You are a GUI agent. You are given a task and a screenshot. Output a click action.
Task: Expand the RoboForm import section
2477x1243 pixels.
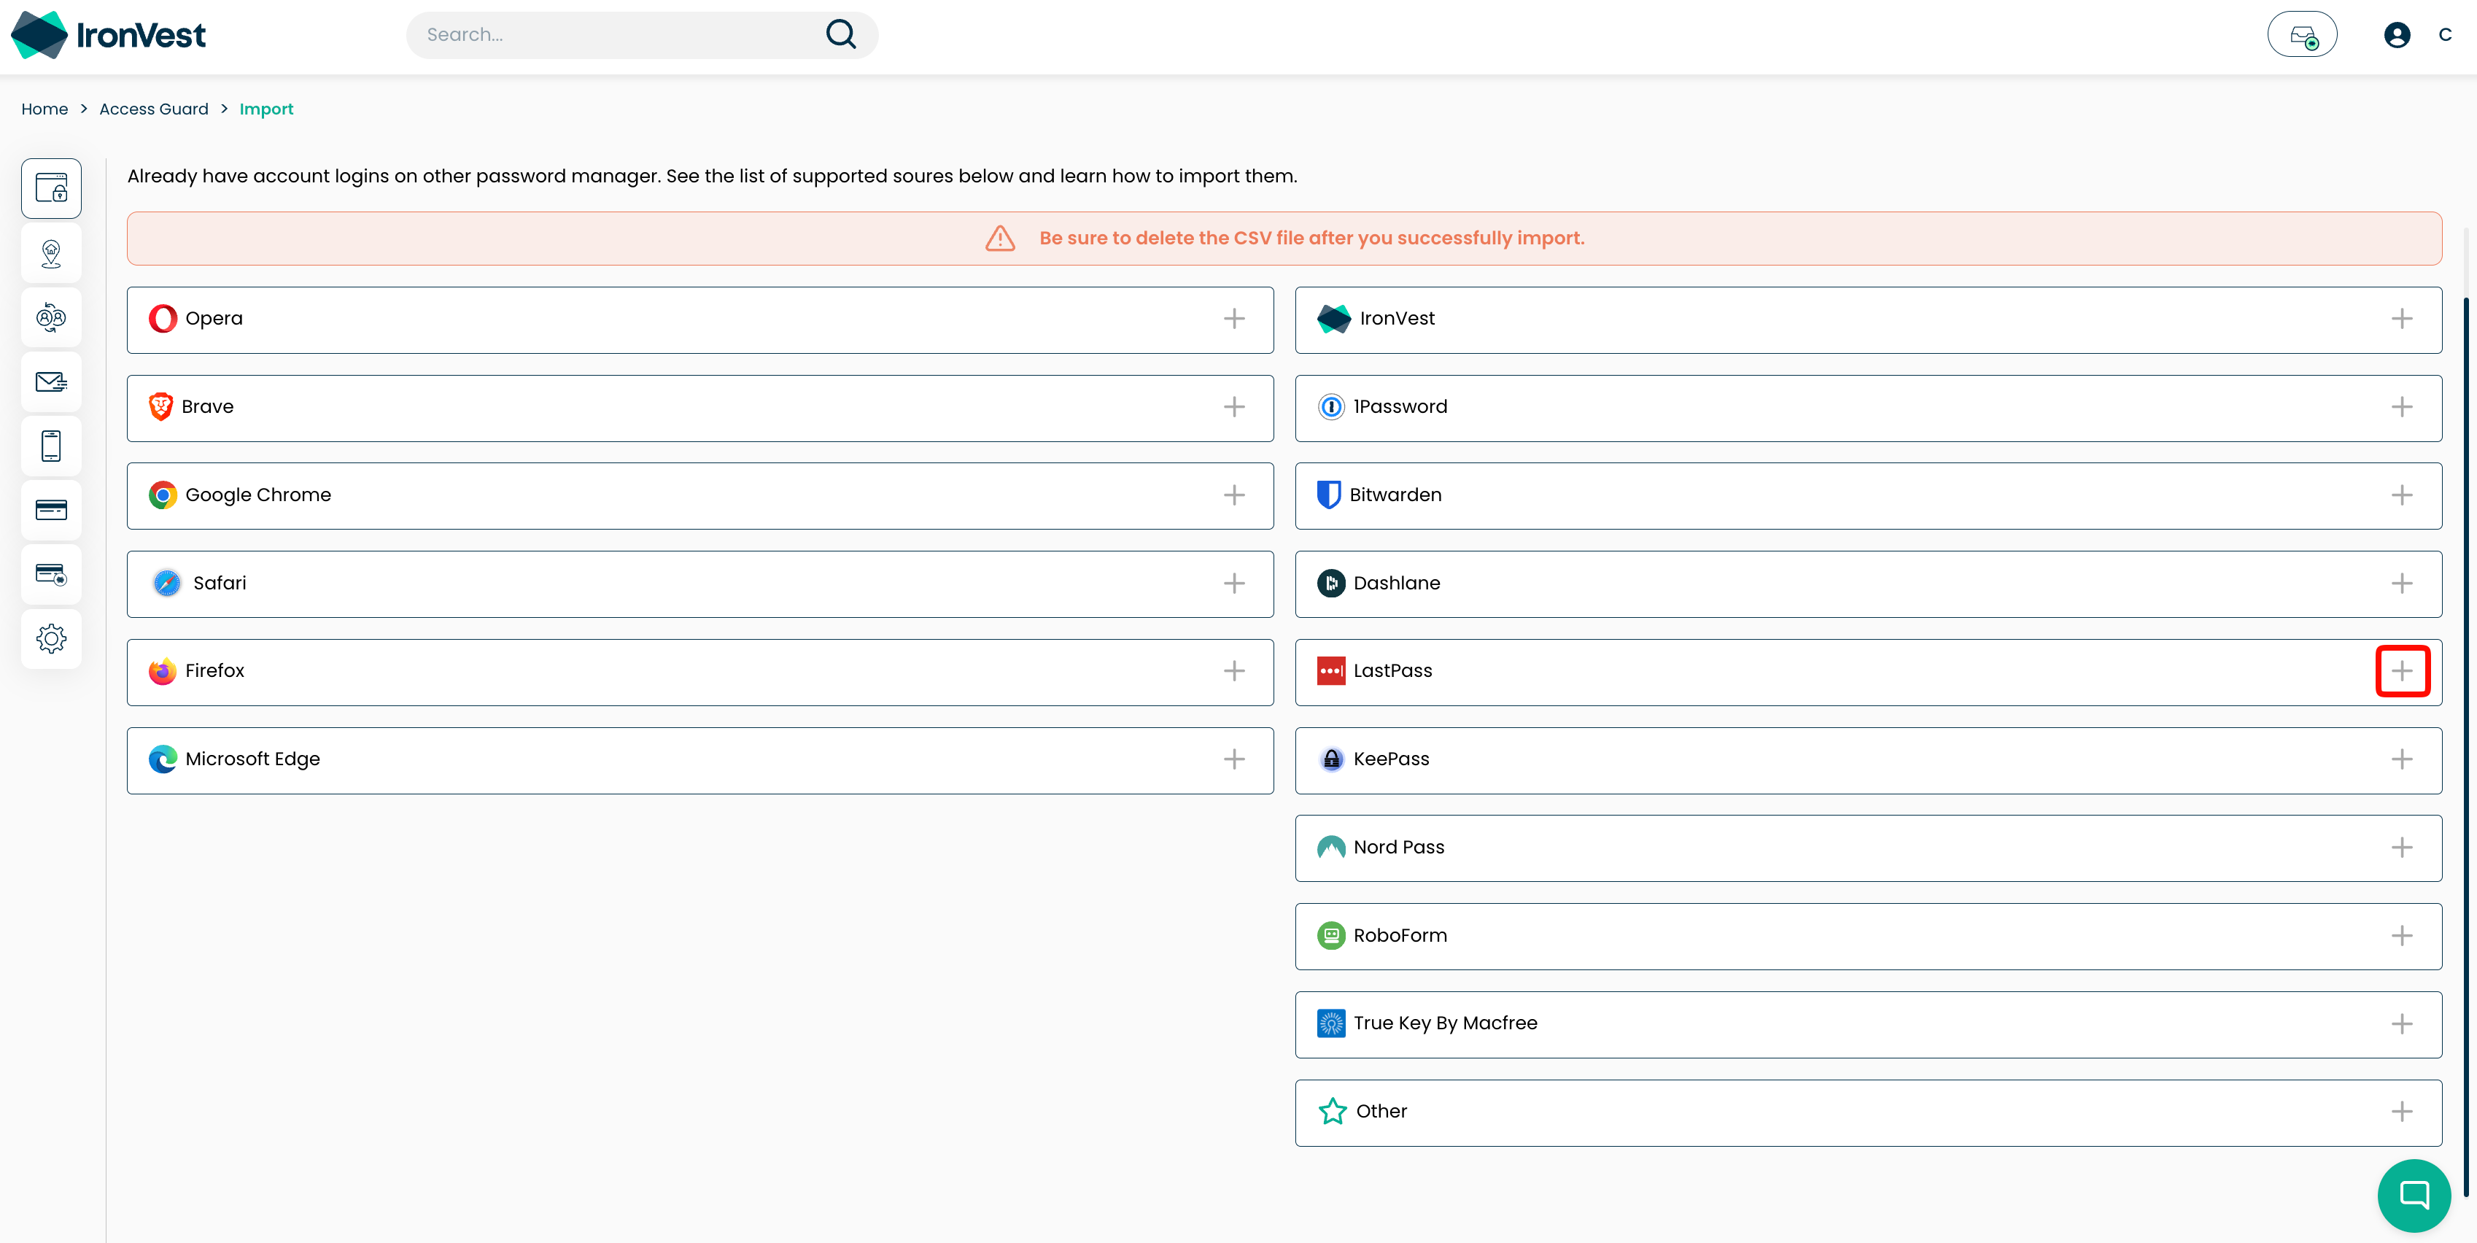tap(2401, 935)
